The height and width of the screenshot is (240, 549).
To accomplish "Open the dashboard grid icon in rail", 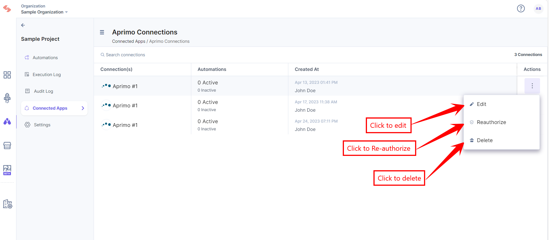I will (x=7, y=75).
